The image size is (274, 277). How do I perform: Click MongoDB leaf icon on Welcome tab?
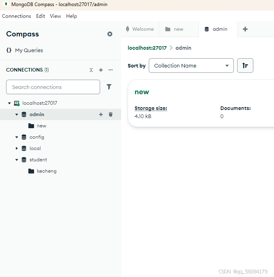click(x=128, y=29)
